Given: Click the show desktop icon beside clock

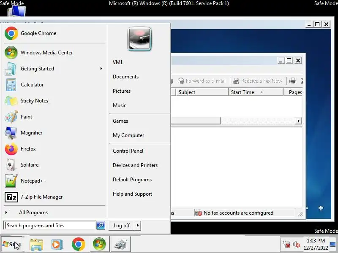Looking at the screenshot, I should click(333, 244).
